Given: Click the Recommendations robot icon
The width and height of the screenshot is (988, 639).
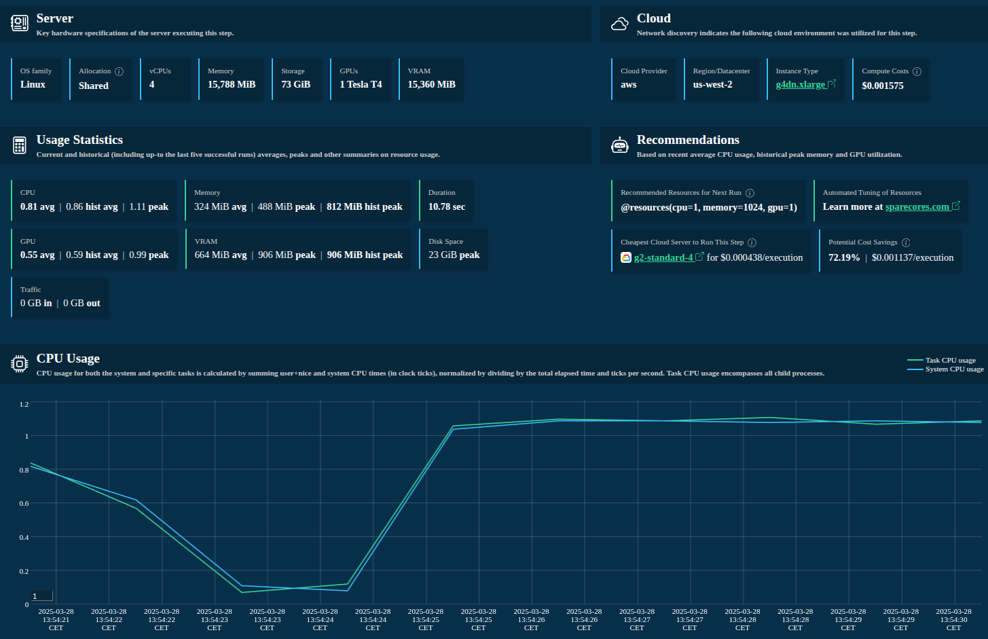Looking at the screenshot, I should point(619,145).
